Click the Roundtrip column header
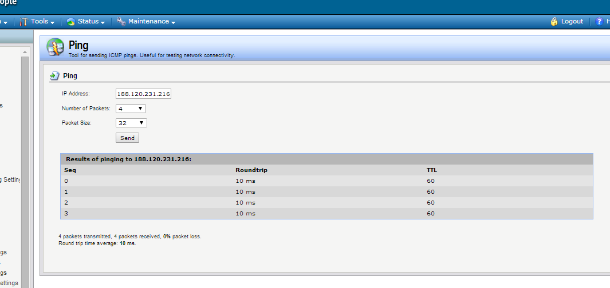The width and height of the screenshot is (610, 288). point(251,170)
